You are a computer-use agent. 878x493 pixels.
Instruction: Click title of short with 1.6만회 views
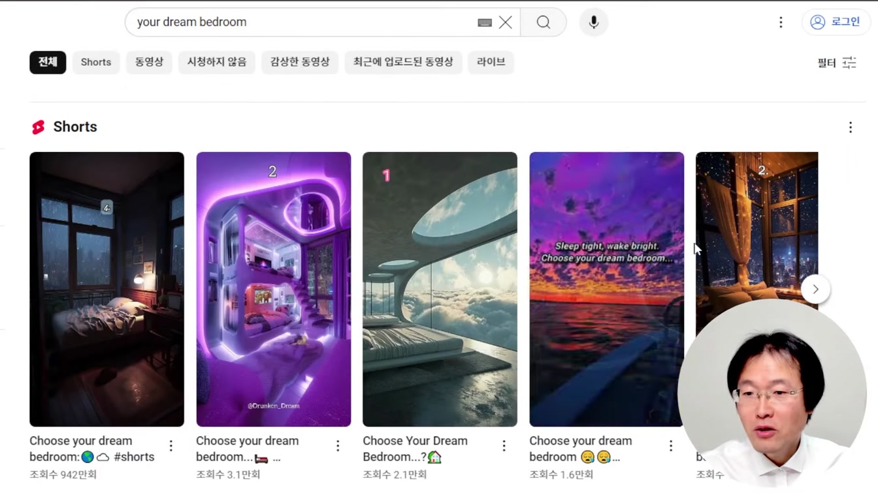[x=580, y=449]
